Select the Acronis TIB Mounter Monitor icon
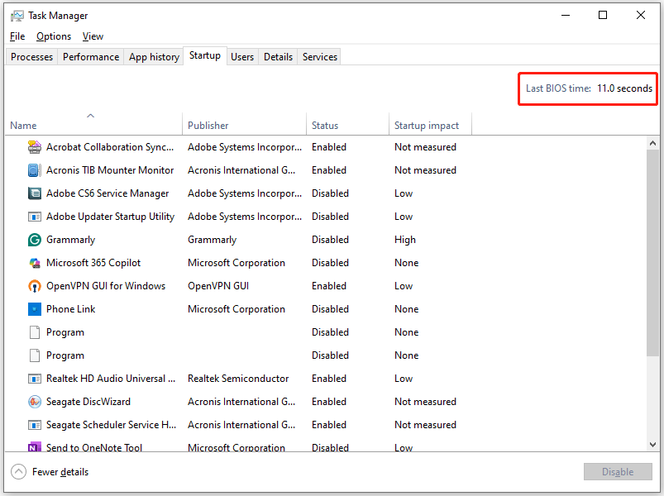Screen dimensions: 664x496 coord(34,170)
